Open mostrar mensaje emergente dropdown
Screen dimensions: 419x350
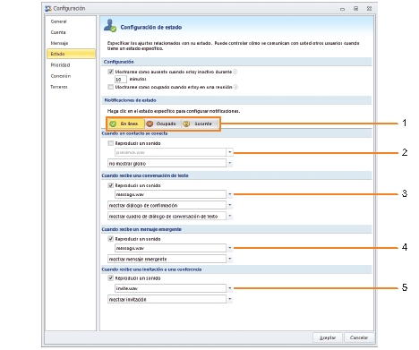click(229, 259)
